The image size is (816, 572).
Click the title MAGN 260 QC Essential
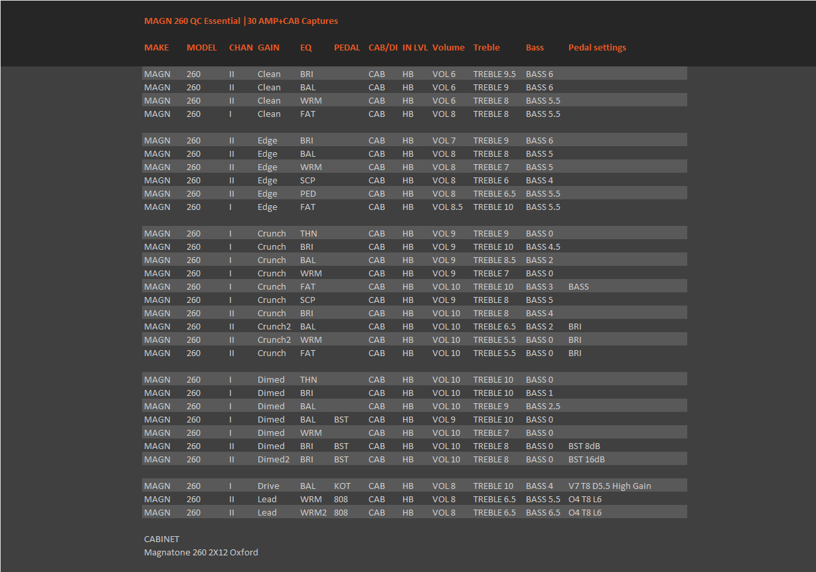pyautogui.click(x=192, y=21)
